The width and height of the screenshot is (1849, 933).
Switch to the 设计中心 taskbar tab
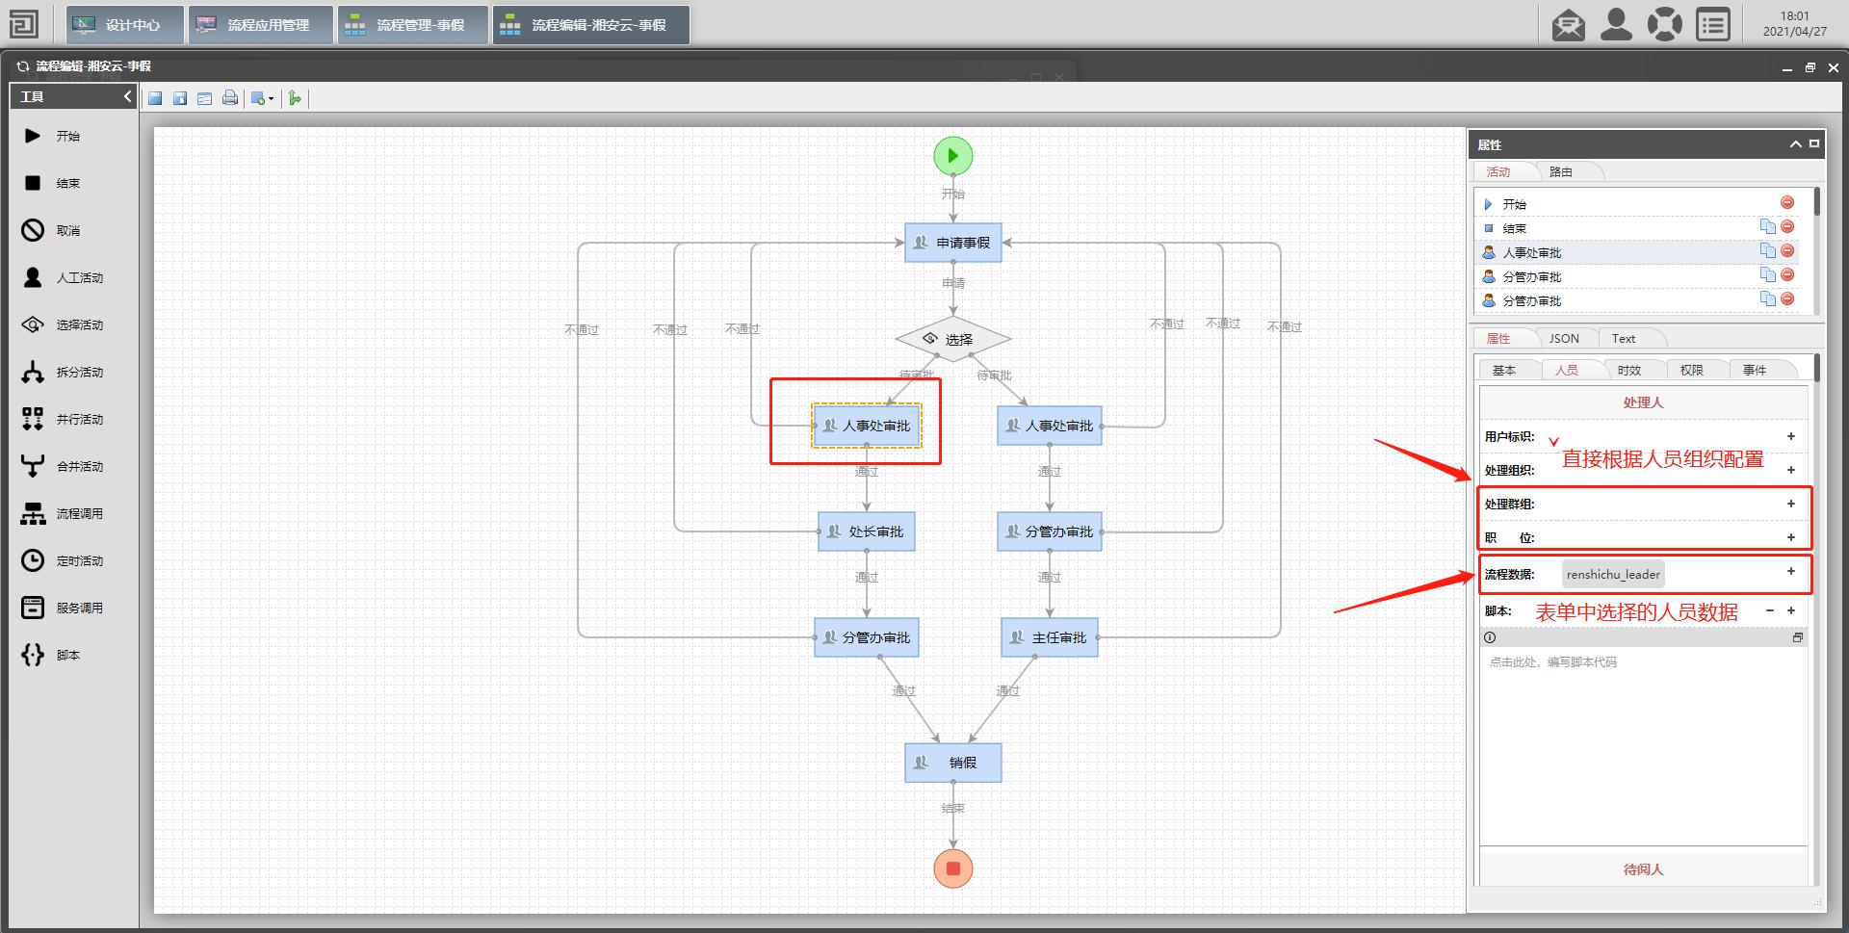[125, 25]
